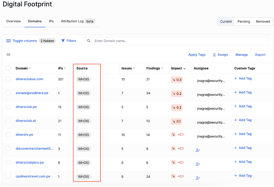Click the 0.1 impact badge for dinersclub.at
The width and height of the screenshot is (274, 187).
tap(176, 122)
